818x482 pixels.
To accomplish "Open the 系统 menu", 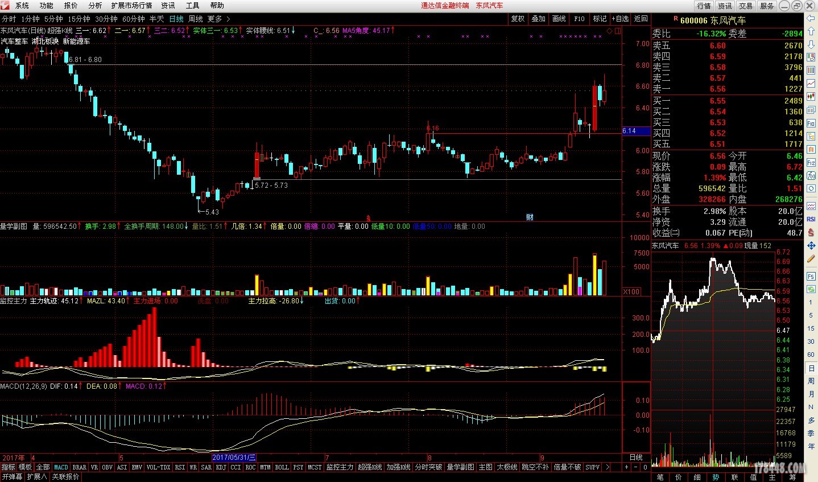I will click(x=22, y=5).
